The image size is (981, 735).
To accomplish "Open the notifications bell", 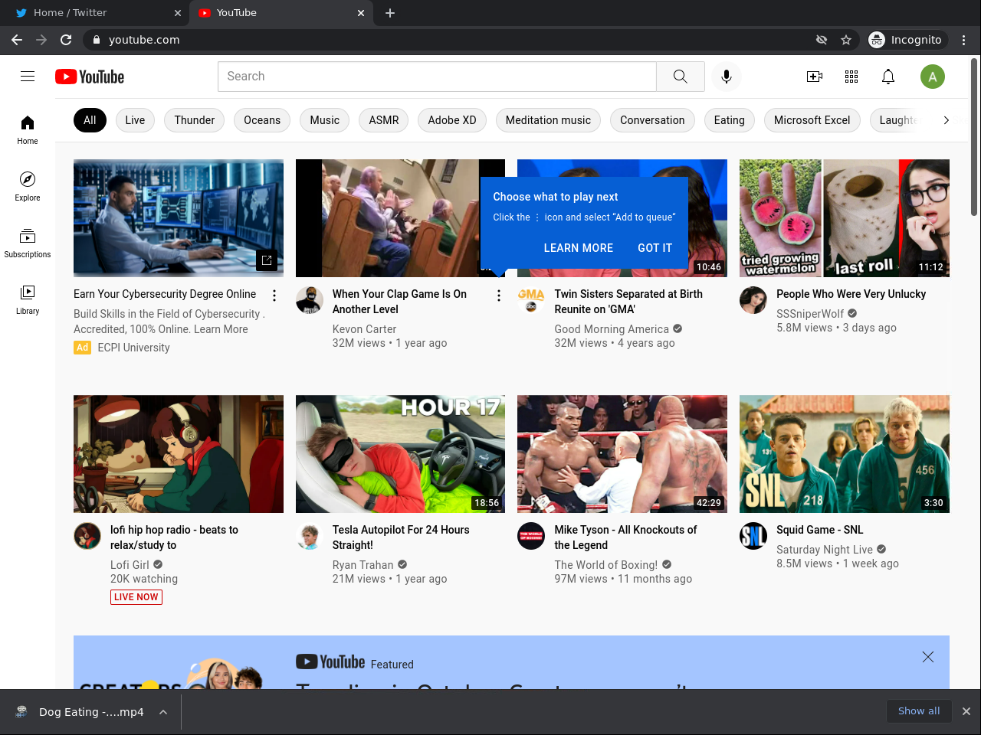I will coord(888,77).
